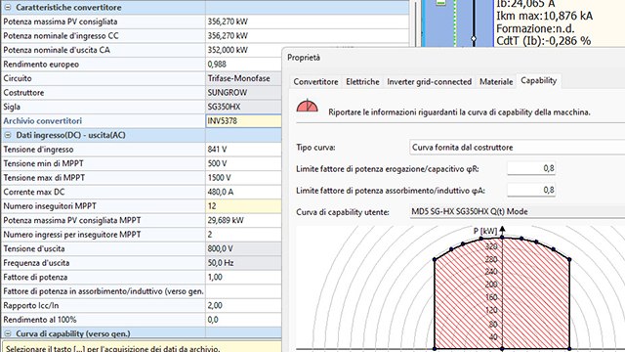This screenshot has height=352, width=625.
Task: Select the Capability tab
Action: coord(538,80)
